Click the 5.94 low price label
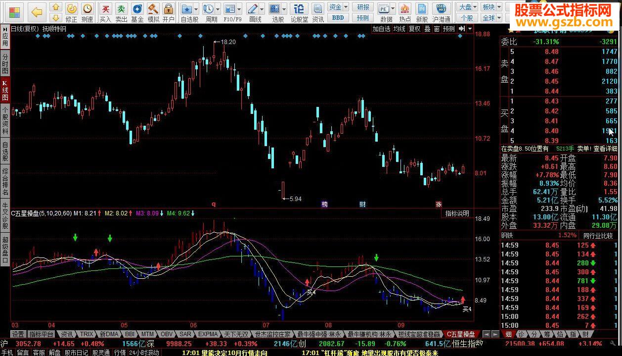The image size is (622, 356). tap(295, 199)
